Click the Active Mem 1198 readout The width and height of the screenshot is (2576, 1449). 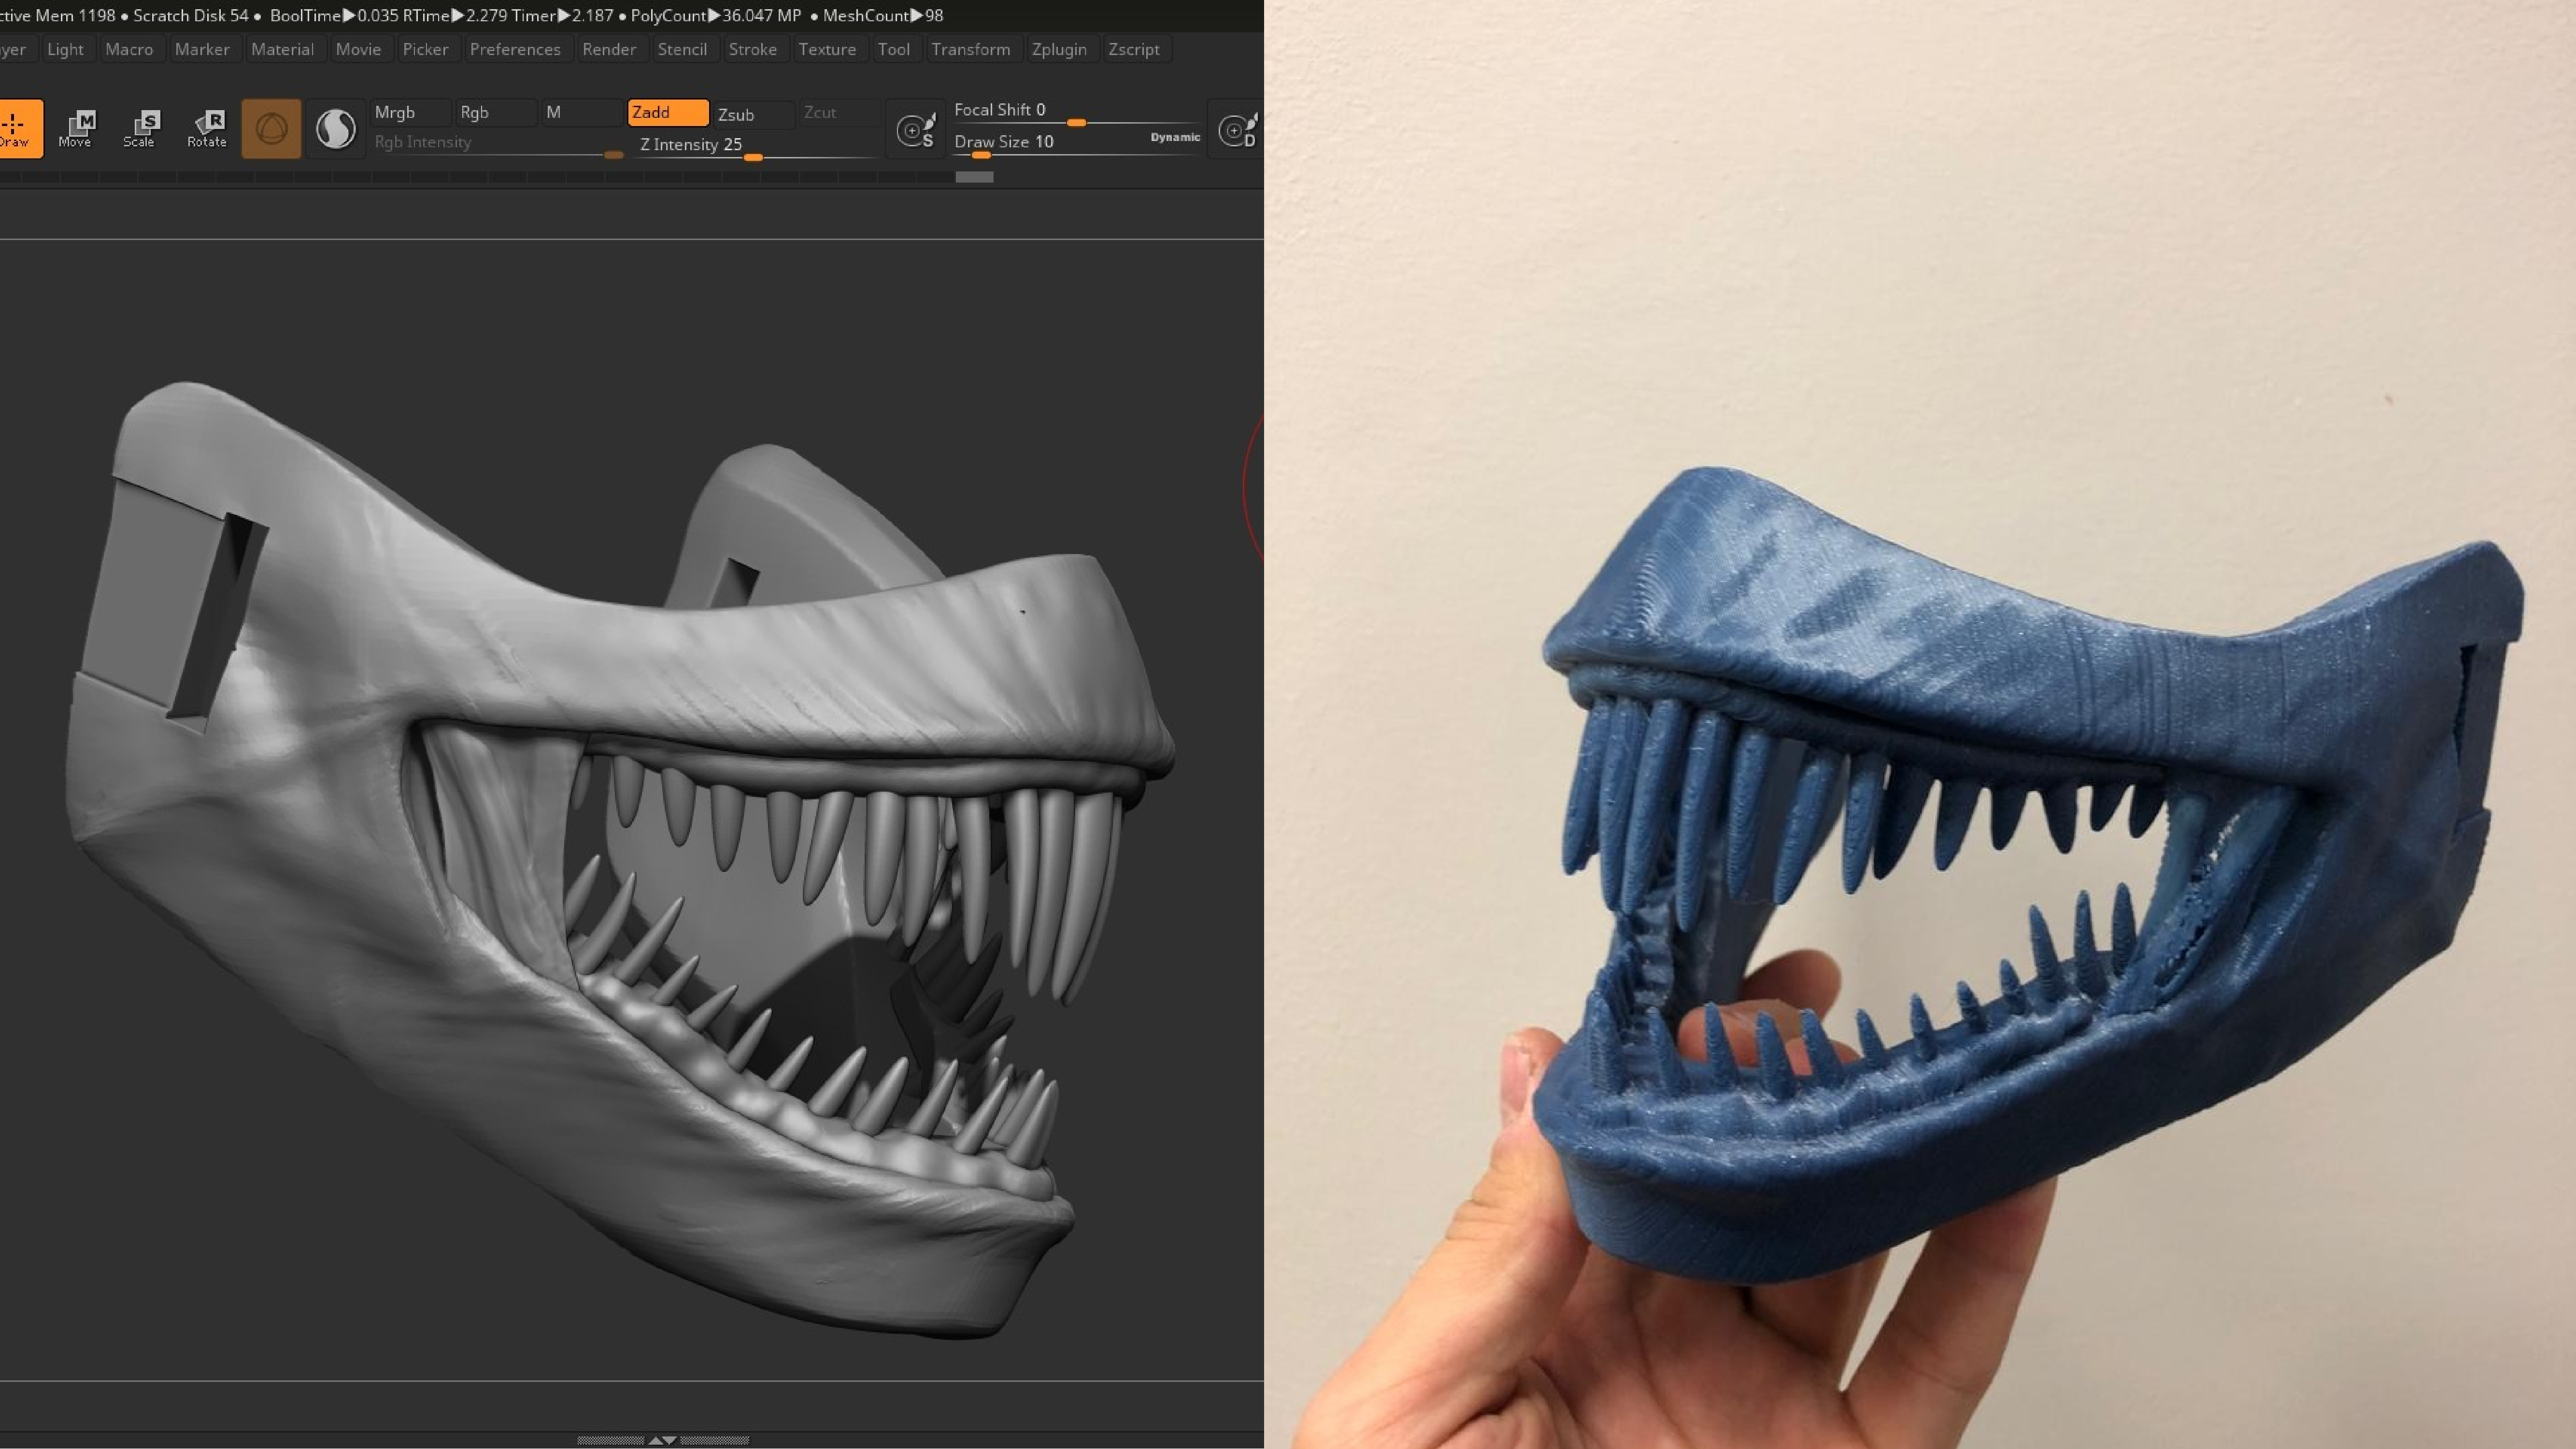point(57,15)
